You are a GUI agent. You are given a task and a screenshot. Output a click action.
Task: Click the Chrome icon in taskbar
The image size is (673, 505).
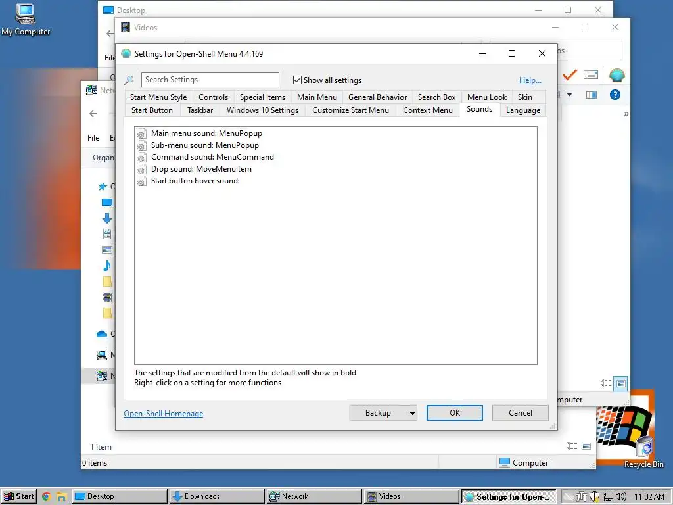point(47,496)
